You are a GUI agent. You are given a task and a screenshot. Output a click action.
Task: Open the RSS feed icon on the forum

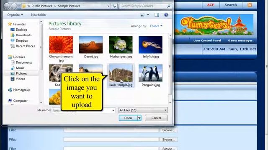(x=250, y=5)
